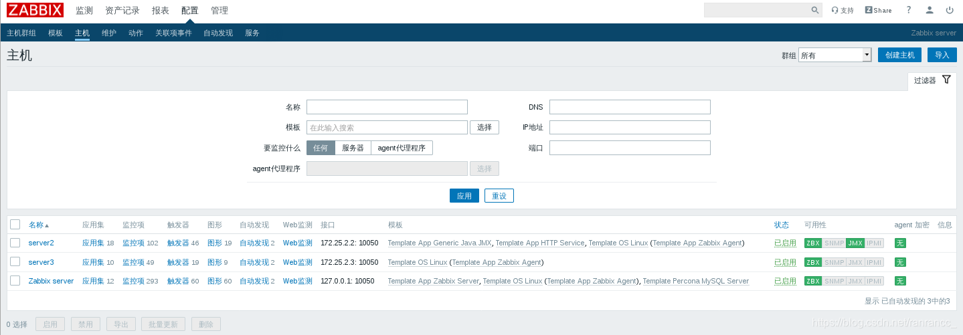Image resolution: width=963 pixels, height=335 pixels.
Task: Go to 关联项事件 submenu
Action: [x=173, y=33]
